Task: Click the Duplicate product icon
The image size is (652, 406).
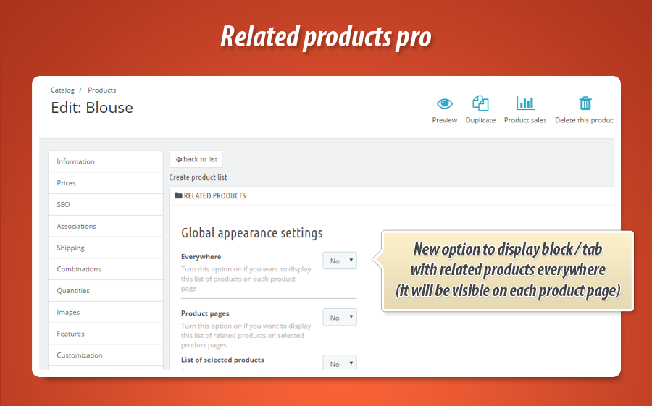Action: 480,103
